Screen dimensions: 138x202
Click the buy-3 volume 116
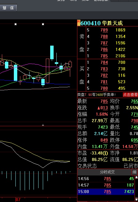pos(122,75)
